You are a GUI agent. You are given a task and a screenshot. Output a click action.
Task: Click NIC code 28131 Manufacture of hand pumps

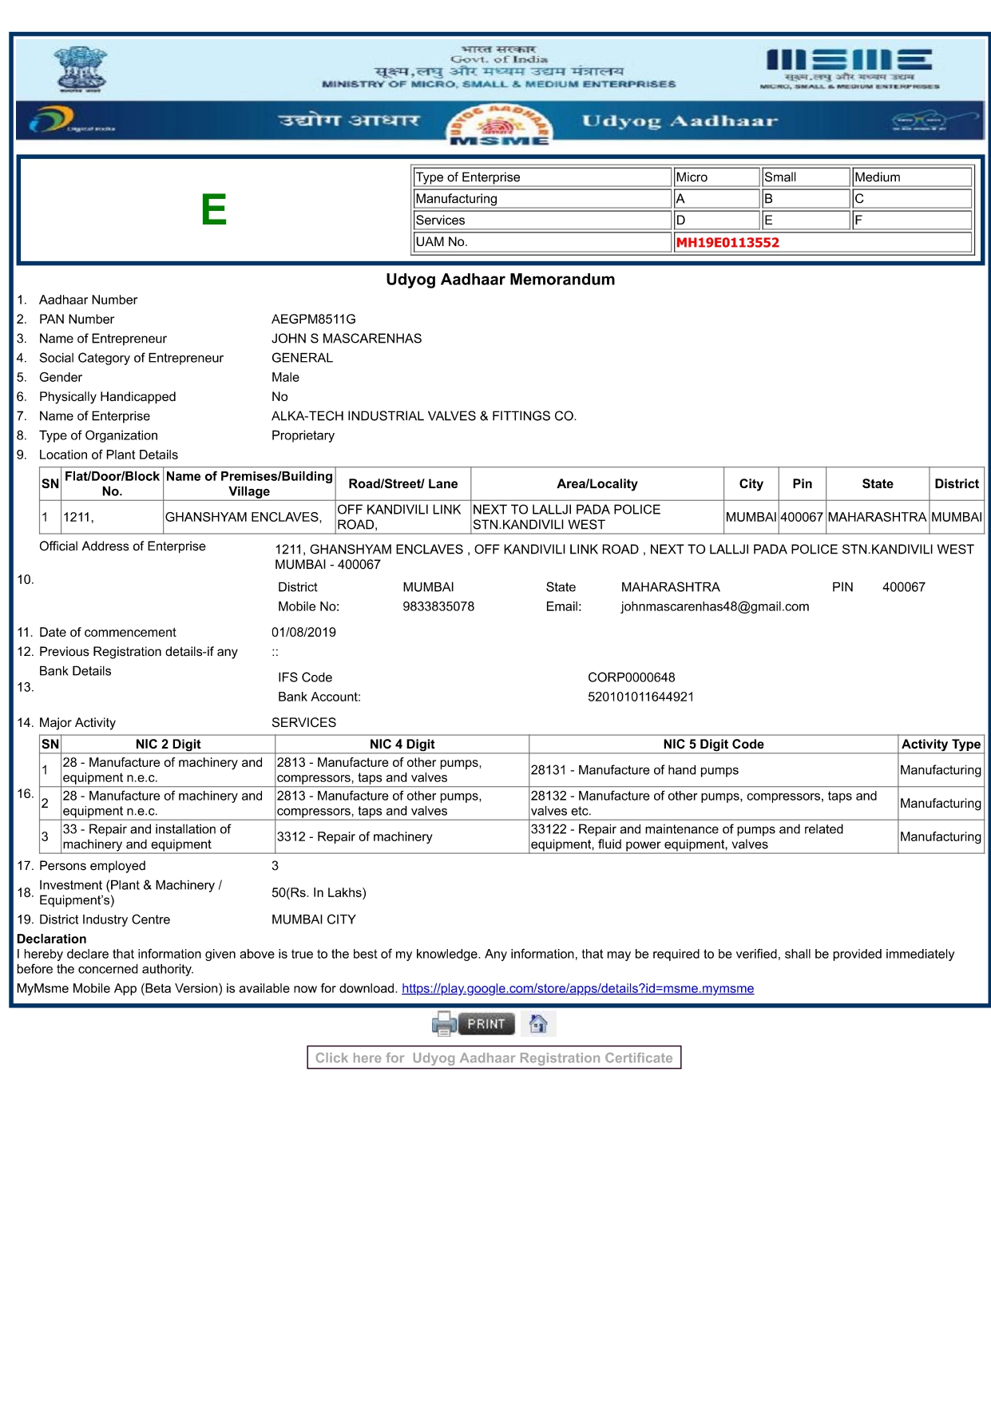coord(713,770)
